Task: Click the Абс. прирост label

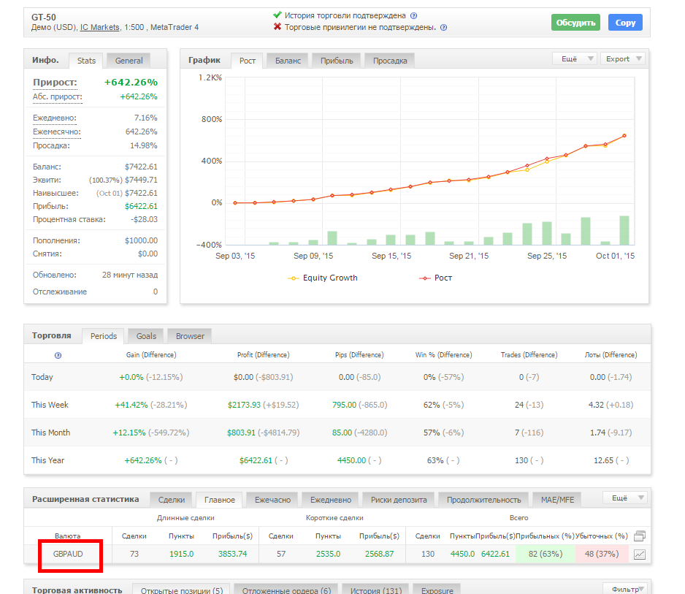Action: point(57,97)
